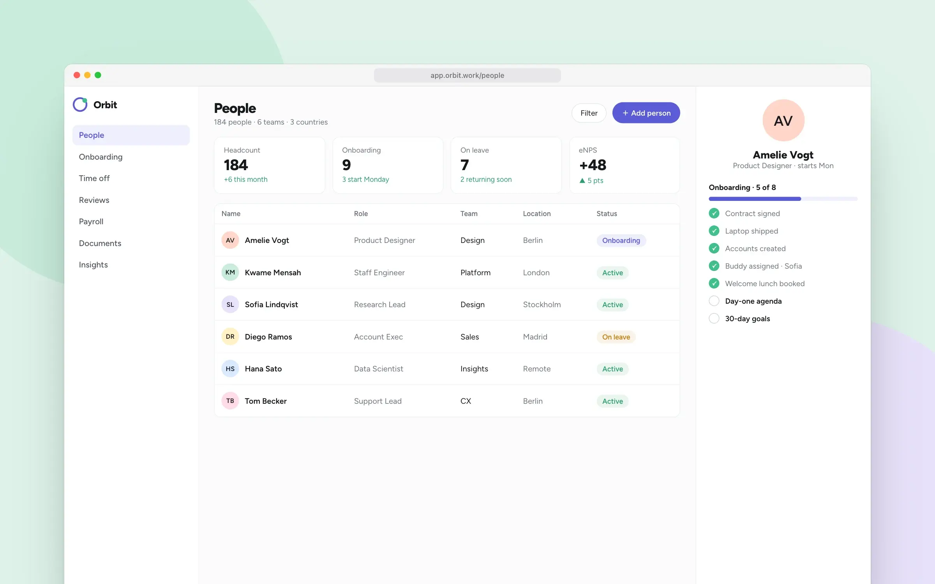The image size is (935, 584).
Task: Sort by the Status column header
Action: pyautogui.click(x=607, y=214)
